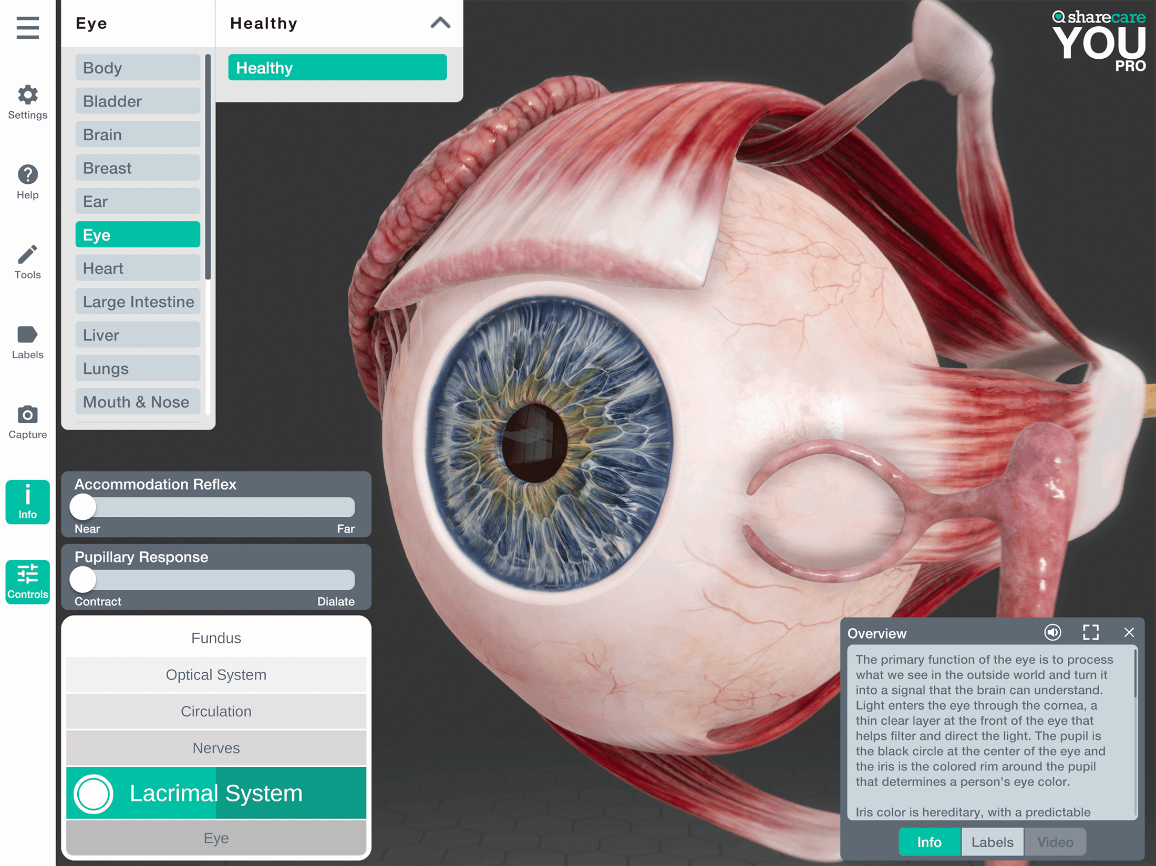Toggle the Controls sidebar button
1156x866 pixels.
(x=27, y=581)
